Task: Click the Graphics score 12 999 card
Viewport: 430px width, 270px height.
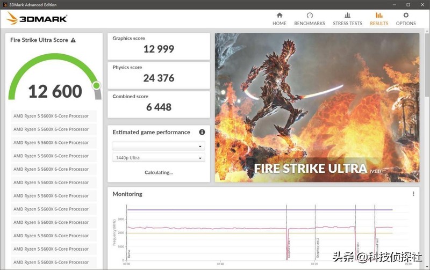Action: (x=159, y=46)
